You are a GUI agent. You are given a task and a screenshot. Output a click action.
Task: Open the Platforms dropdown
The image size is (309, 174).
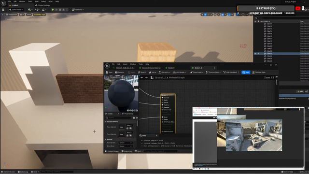tap(78, 10)
